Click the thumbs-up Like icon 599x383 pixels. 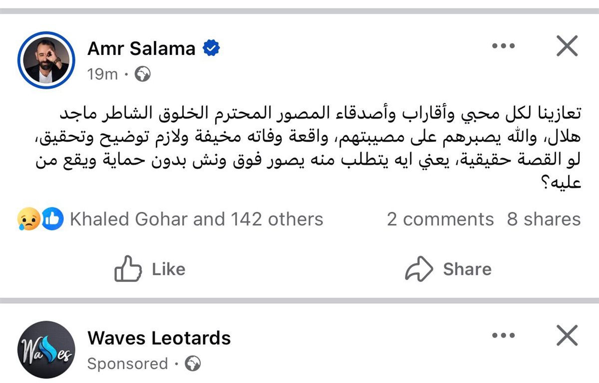128,269
